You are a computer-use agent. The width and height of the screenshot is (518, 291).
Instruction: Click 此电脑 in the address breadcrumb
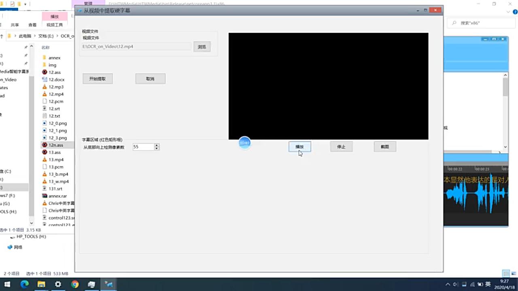(x=25, y=36)
